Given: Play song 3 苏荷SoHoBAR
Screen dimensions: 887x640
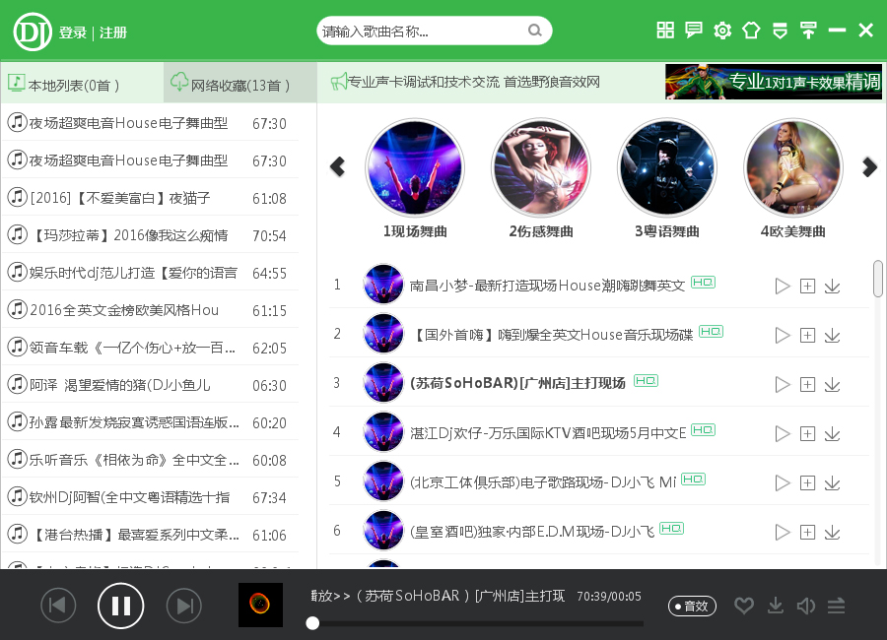Looking at the screenshot, I should (783, 384).
